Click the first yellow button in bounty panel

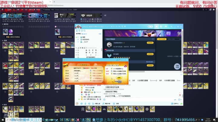[x=150, y=43]
